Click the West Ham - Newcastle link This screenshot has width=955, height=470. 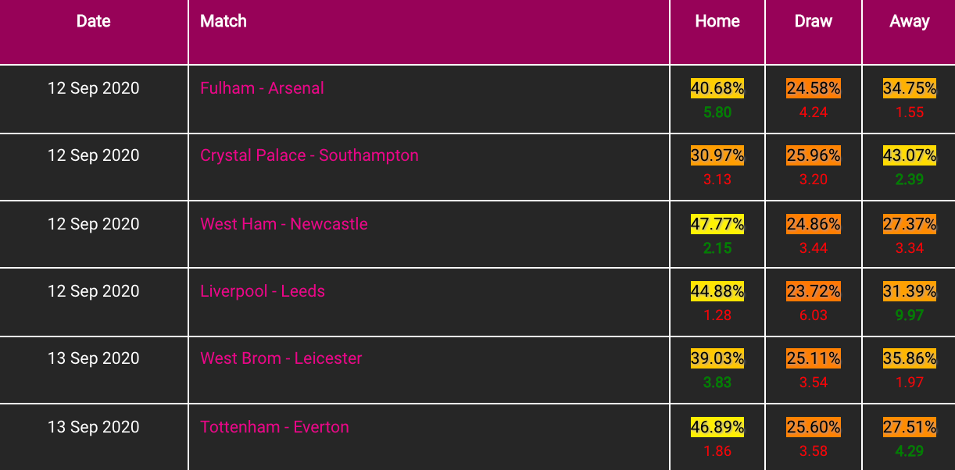[x=284, y=224]
